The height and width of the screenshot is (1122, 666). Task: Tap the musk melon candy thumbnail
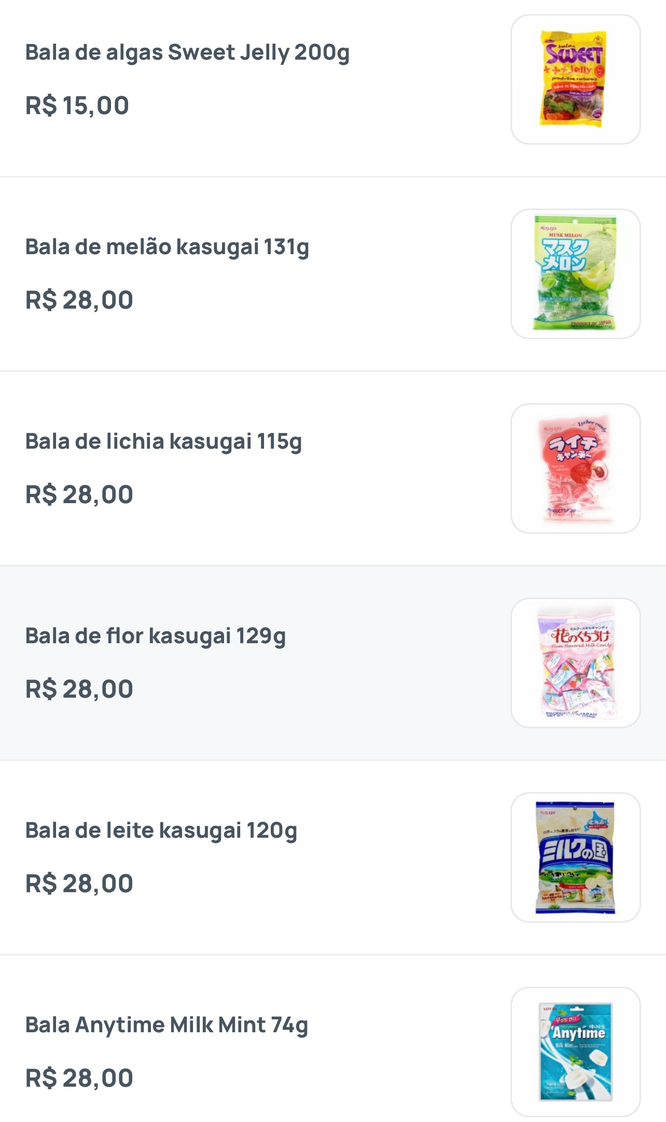pyautogui.click(x=575, y=274)
